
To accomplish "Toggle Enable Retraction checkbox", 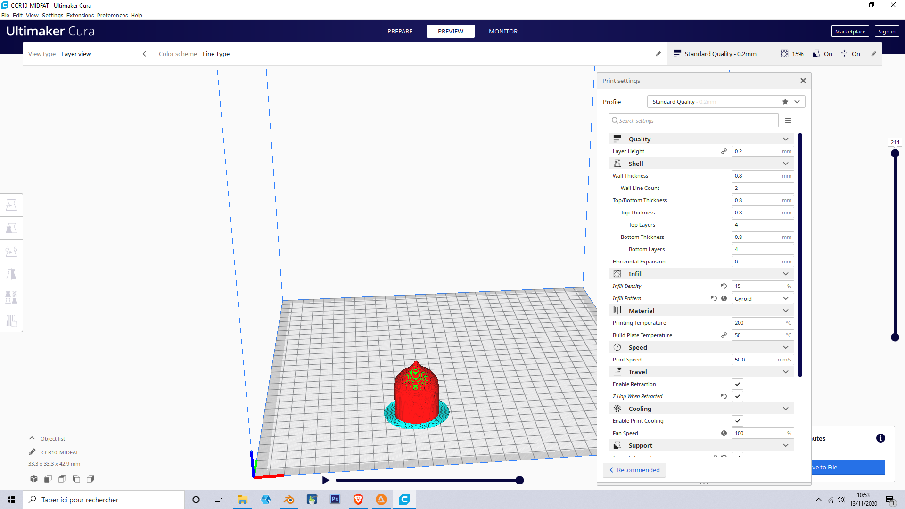I will 738,384.
